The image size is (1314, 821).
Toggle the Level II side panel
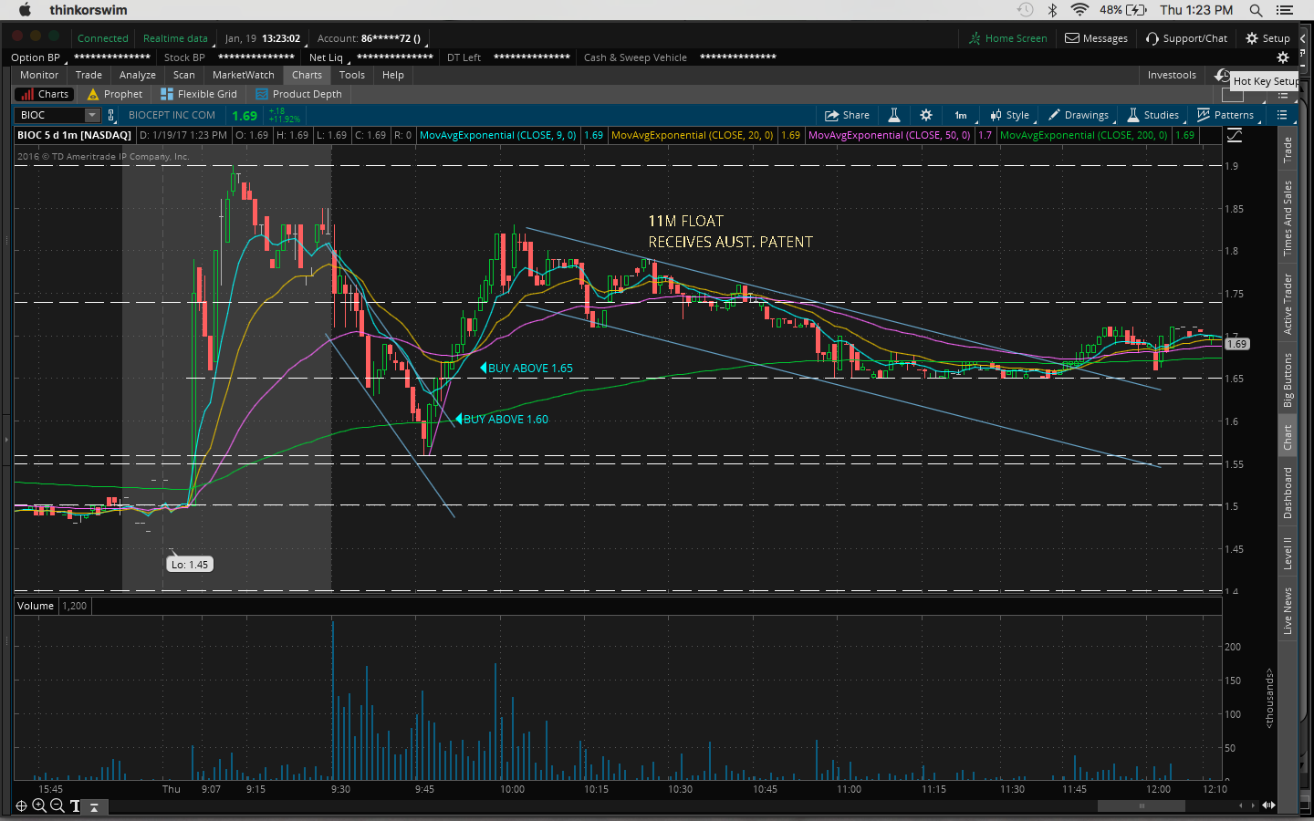(x=1288, y=553)
